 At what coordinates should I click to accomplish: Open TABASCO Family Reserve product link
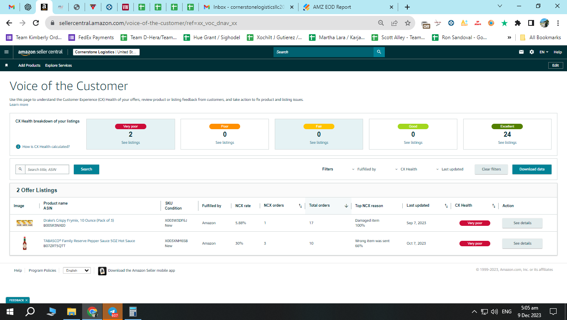[89, 241]
